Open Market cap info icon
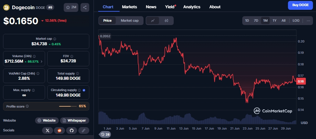The width and height of the screenshot is (316, 139). coord(55,38)
